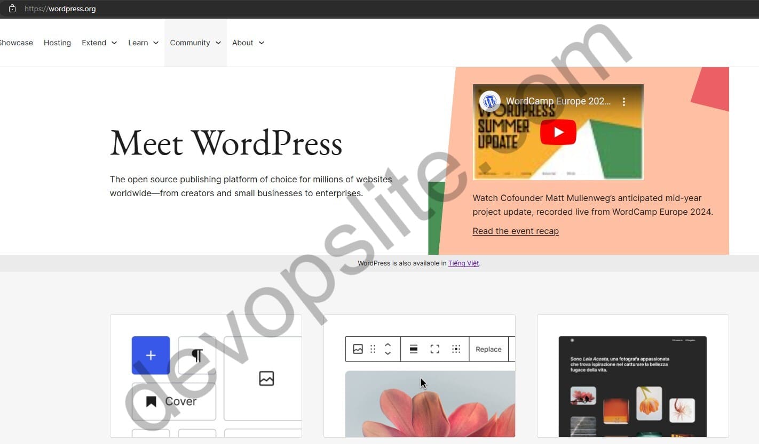Click the image block placeholder icon
759x444 pixels.
266,378
